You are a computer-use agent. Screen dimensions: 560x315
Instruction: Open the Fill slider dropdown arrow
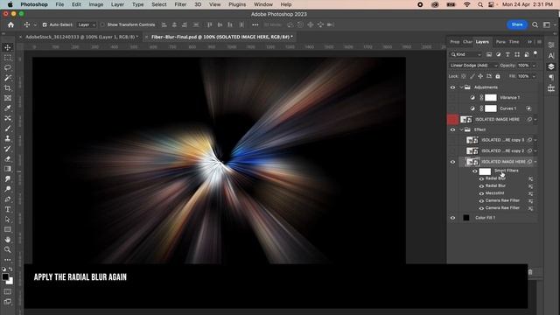(534, 76)
